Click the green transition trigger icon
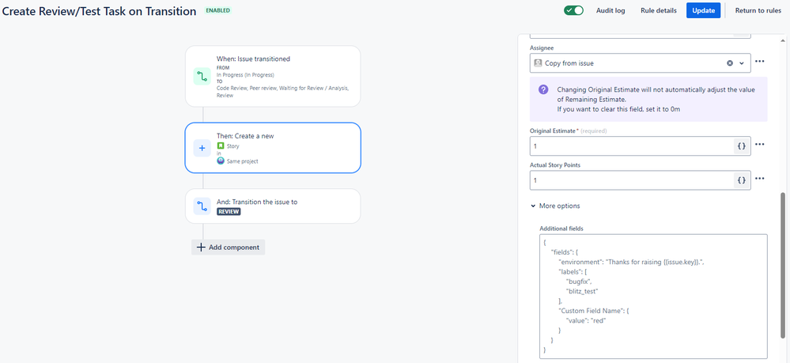 tap(202, 76)
